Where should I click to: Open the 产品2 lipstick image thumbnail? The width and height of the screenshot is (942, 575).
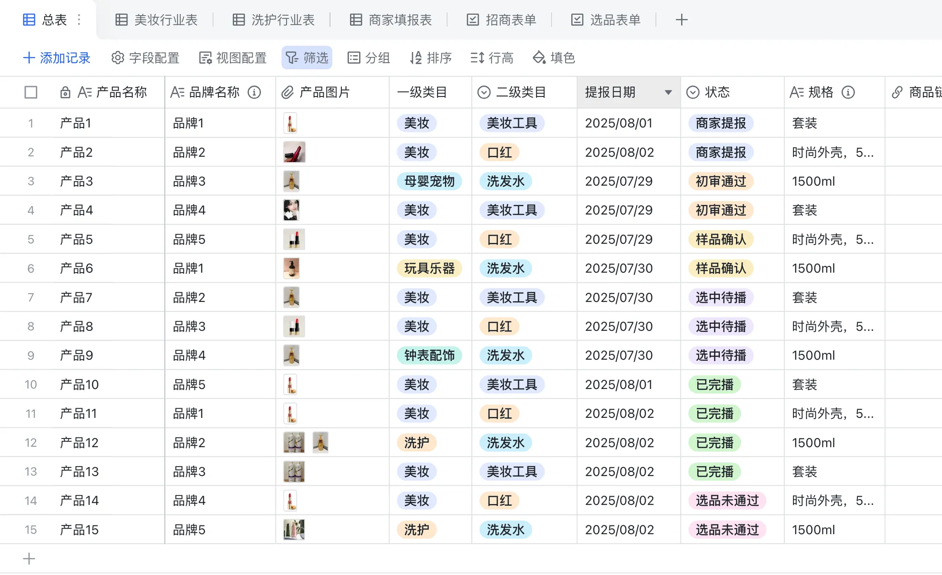pyautogui.click(x=294, y=152)
